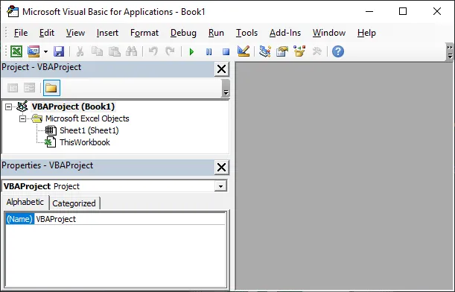Click the Cut scissors icon
The width and height of the screenshot is (455, 292).
click(x=80, y=51)
